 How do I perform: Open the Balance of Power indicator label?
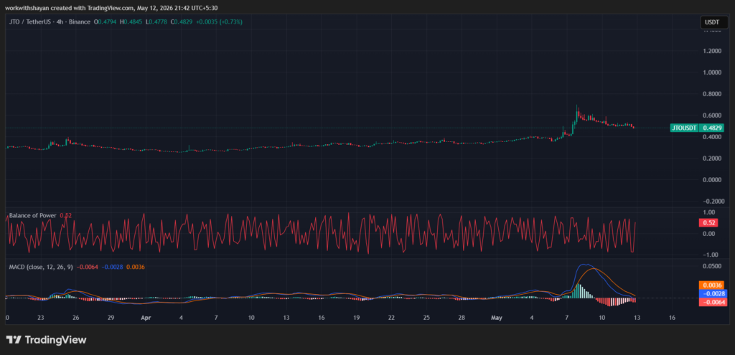click(33, 215)
